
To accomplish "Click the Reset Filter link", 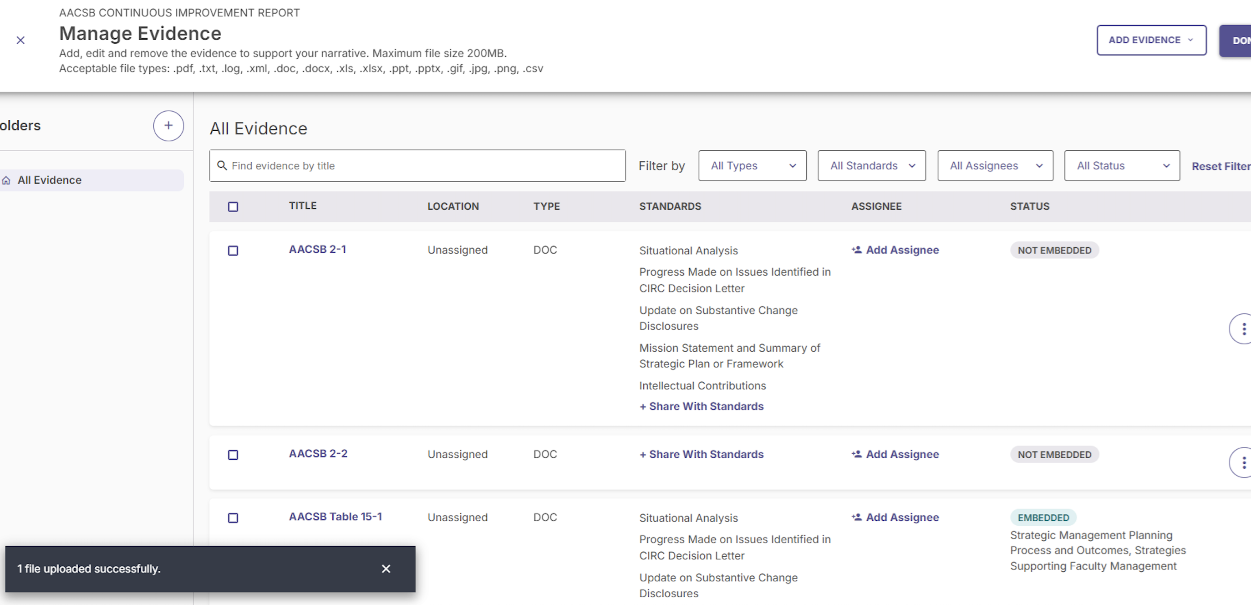I will click(1221, 166).
